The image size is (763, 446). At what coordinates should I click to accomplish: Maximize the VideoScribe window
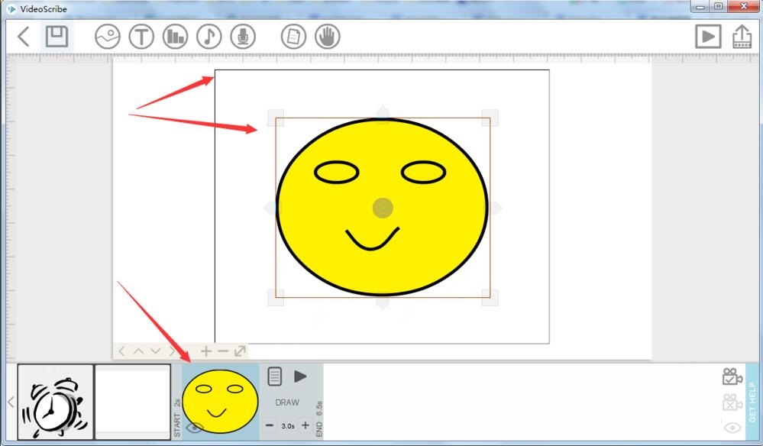pyautogui.click(x=719, y=6)
